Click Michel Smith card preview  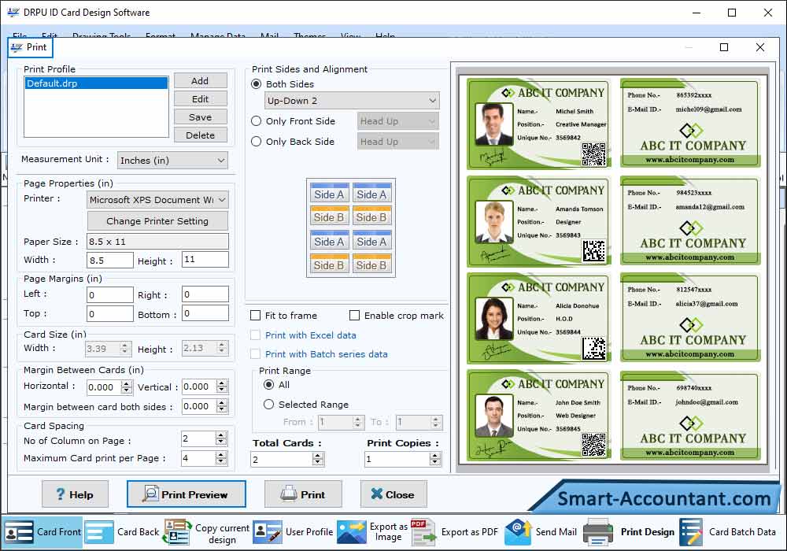tap(539, 124)
